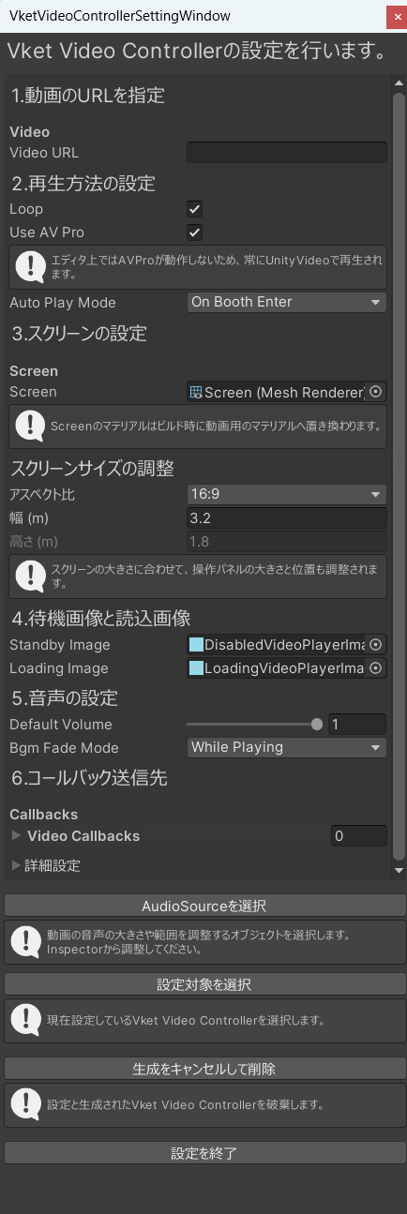Click the 生成をキャンセルして削除 button
Image resolution: width=407 pixels, height=1214 pixels.
[203, 1069]
